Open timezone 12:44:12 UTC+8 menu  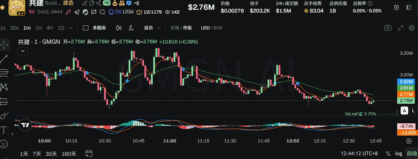point(359,154)
